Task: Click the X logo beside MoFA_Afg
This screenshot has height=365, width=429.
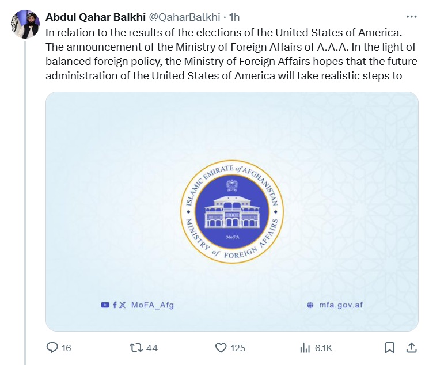Action: pos(122,305)
